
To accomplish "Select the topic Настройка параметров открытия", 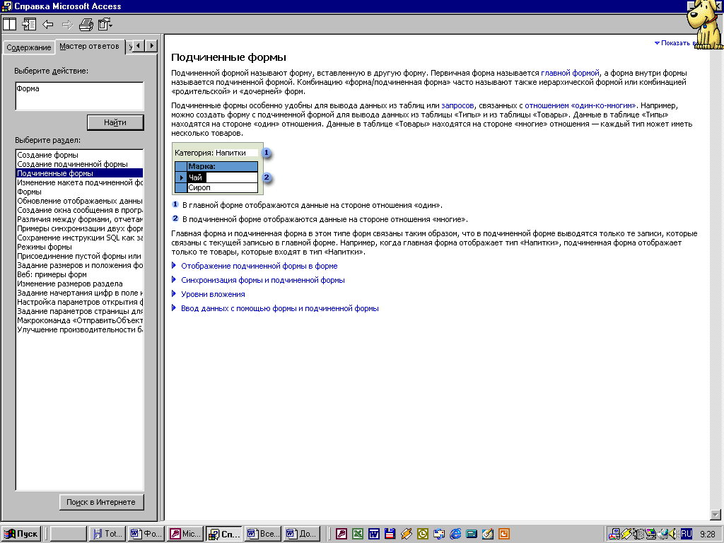I will 79,302.
